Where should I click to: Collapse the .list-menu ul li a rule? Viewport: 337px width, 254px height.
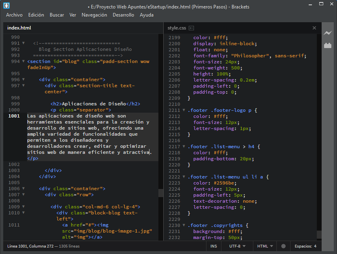point(184,177)
